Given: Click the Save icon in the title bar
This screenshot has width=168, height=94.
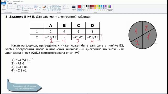Looking at the screenshot, I should coord(5,1).
